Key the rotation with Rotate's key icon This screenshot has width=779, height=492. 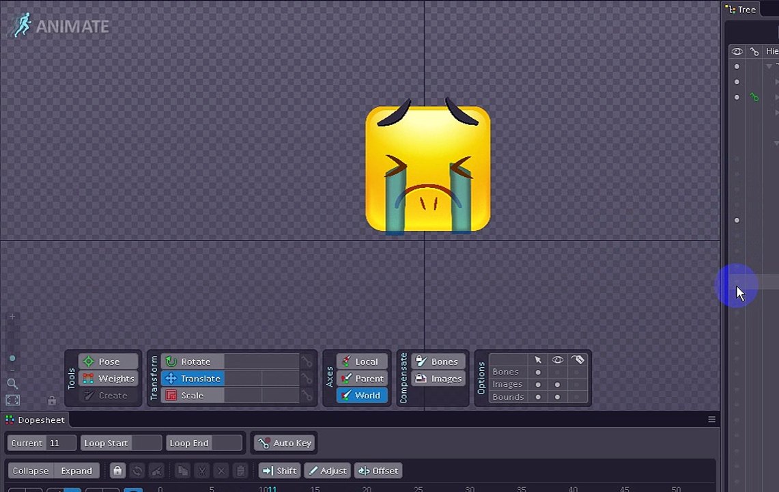click(x=307, y=361)
